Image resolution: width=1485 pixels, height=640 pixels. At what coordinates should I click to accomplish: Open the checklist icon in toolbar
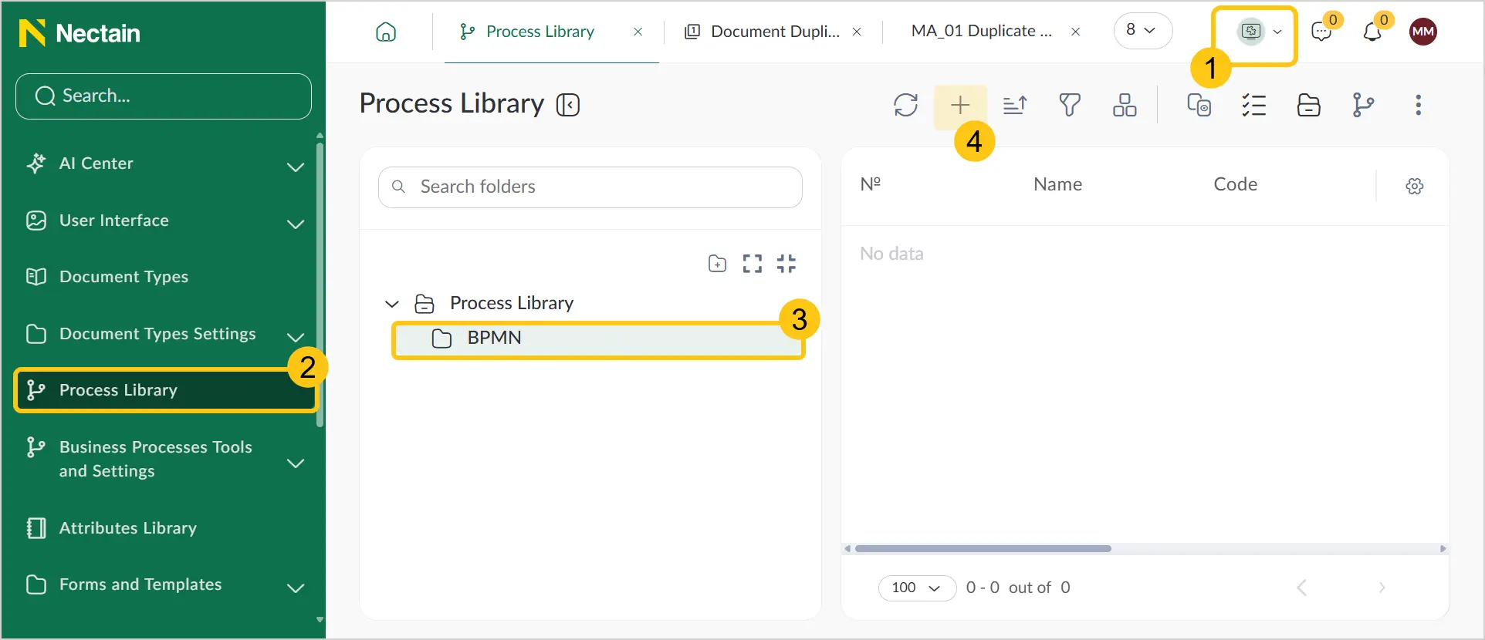point(1254,105)
